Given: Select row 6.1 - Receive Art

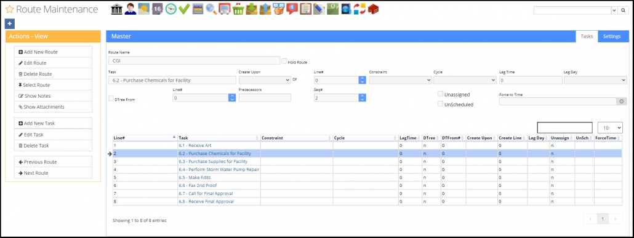Looking at the screenshot, I should [x=367, y=146].
